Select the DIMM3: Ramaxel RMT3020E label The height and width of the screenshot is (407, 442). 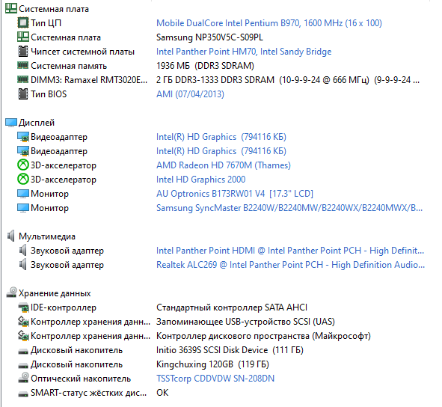pos(89,80)
